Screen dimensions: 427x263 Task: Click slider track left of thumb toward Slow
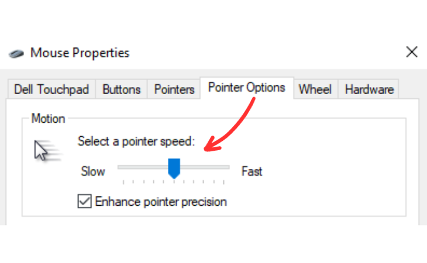click(x=140, y=167)
